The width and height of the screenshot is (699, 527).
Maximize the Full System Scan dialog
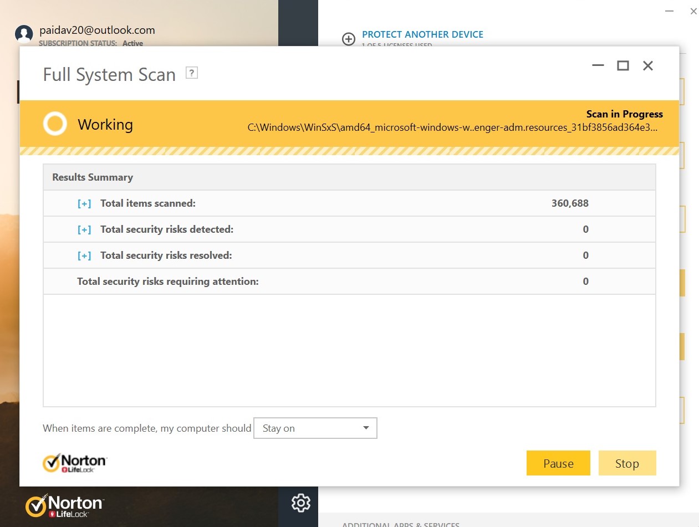[623, 65]
